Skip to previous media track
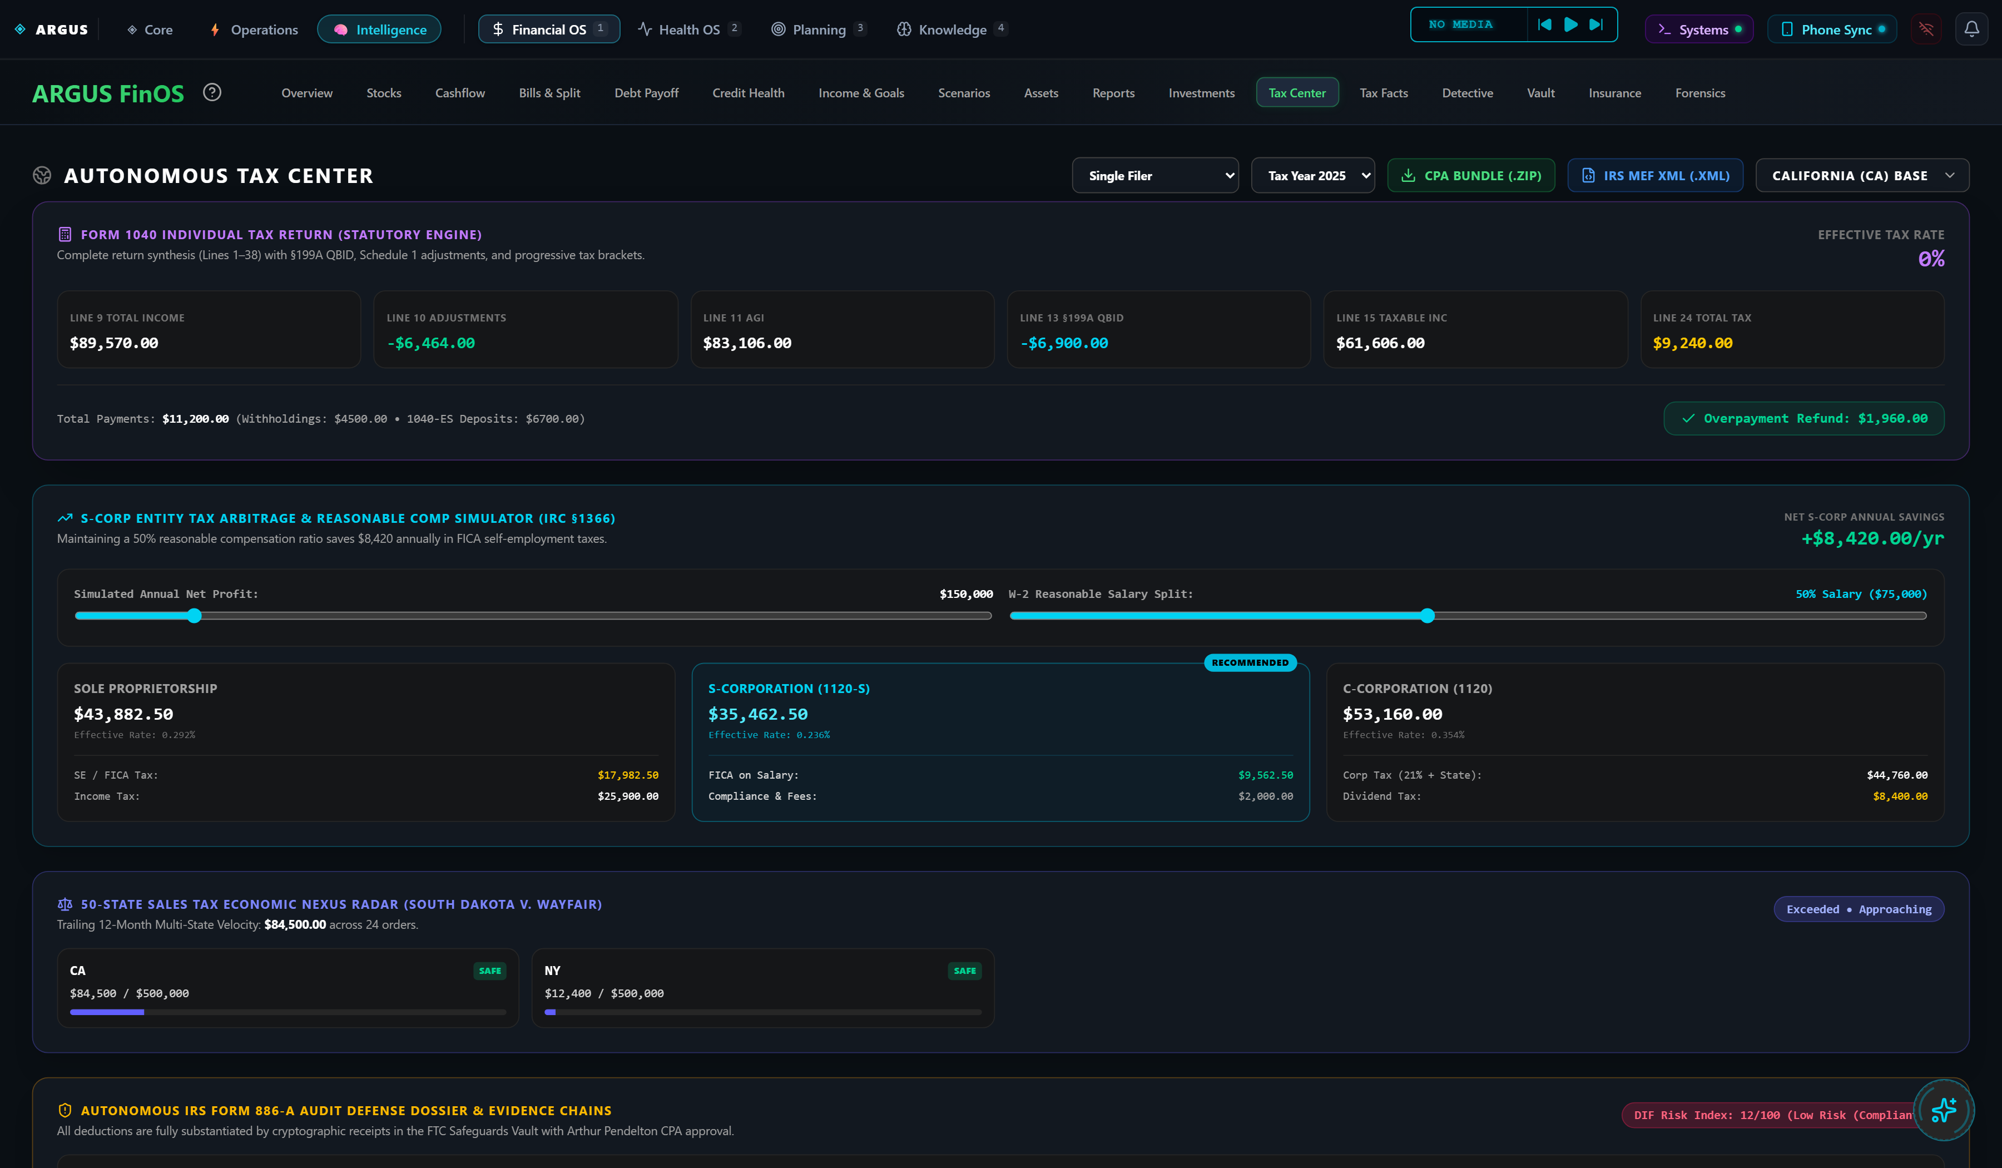This screenshot has height=1168, width=2002. (1544, 24)
